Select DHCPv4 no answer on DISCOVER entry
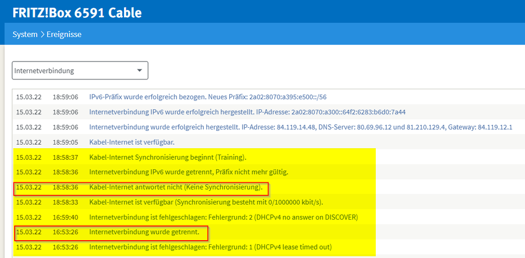 click(269, 218)
